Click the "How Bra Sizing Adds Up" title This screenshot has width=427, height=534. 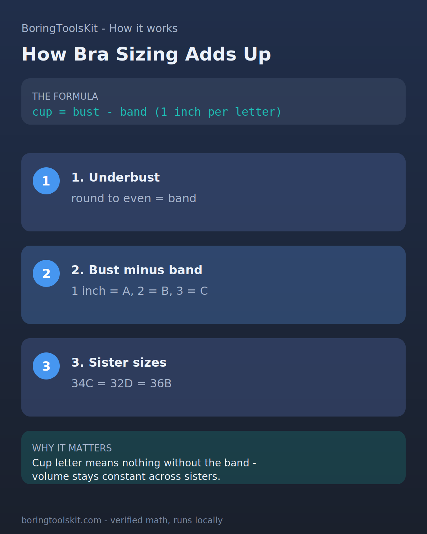tap(146, 54)
